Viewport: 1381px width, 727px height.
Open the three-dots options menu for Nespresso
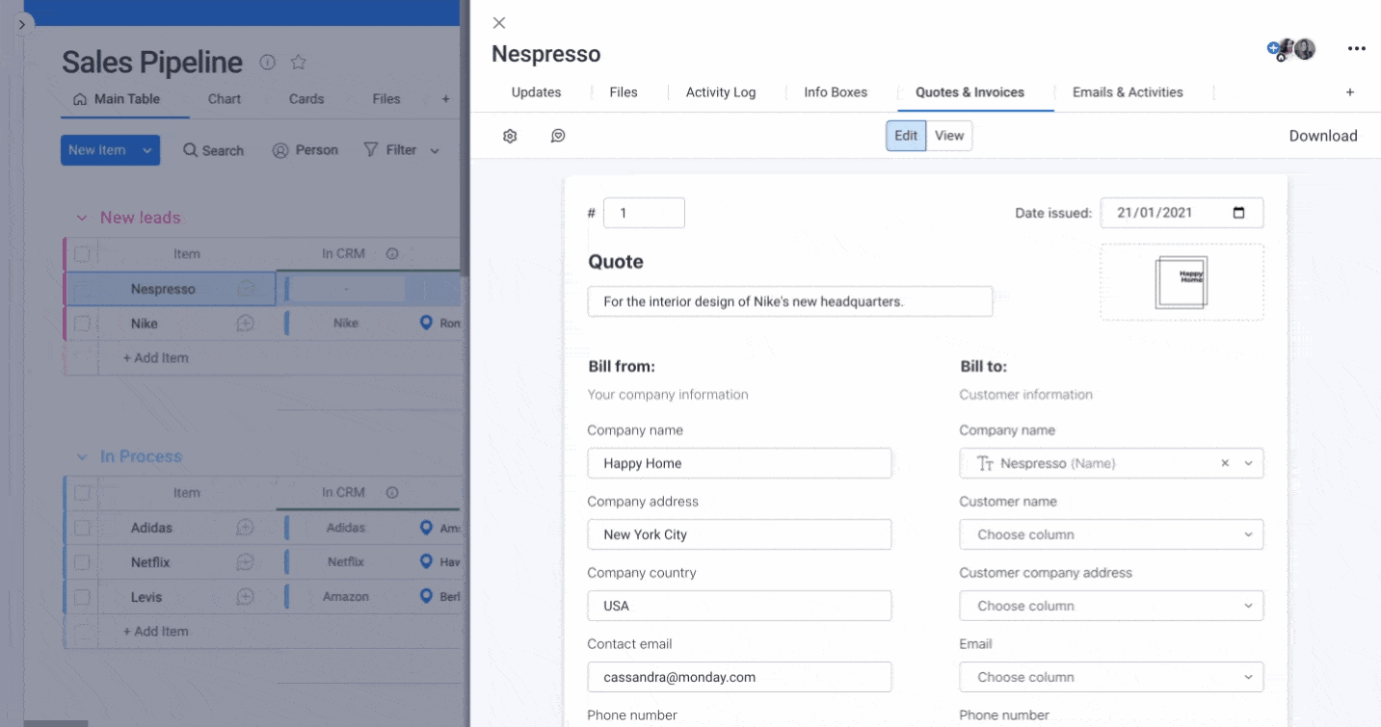(1356, 49)
